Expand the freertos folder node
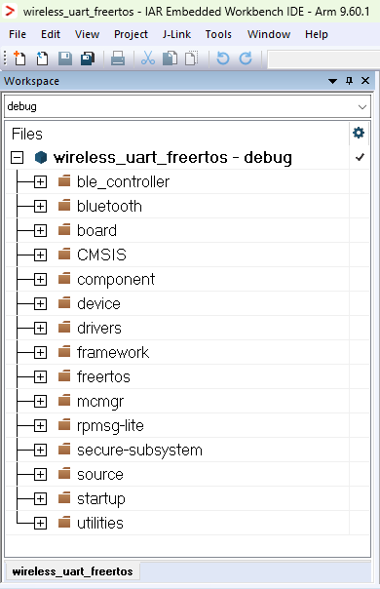This screenshot has width=380, height=589. [x=40, y=377]
